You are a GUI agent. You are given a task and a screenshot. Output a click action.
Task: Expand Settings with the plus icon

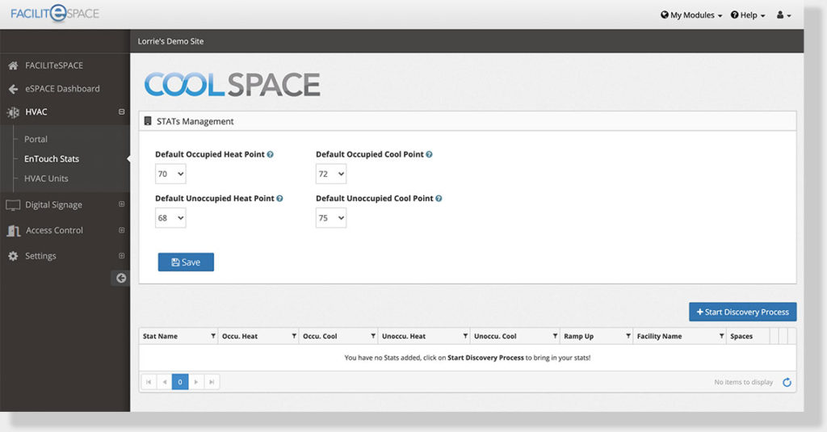[x=121, y=256]
